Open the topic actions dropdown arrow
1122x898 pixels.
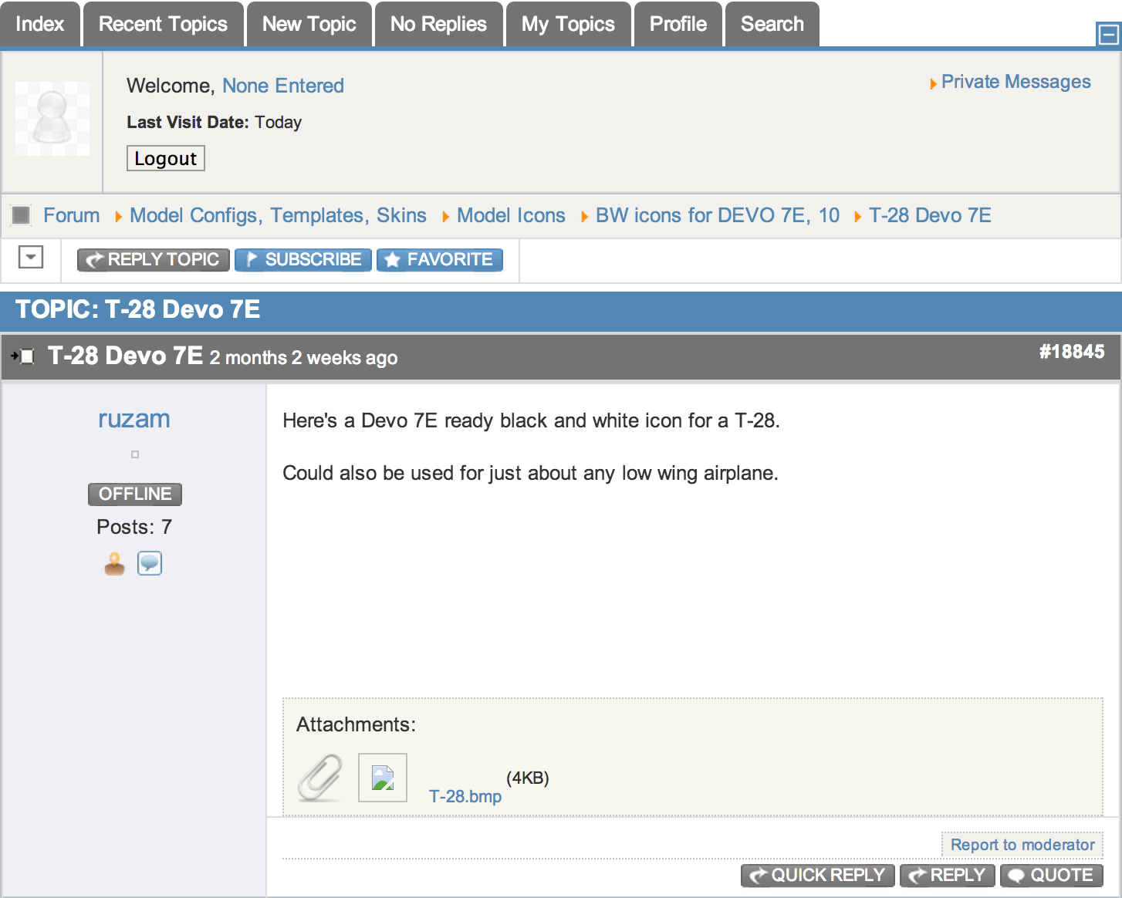[31, 257]
